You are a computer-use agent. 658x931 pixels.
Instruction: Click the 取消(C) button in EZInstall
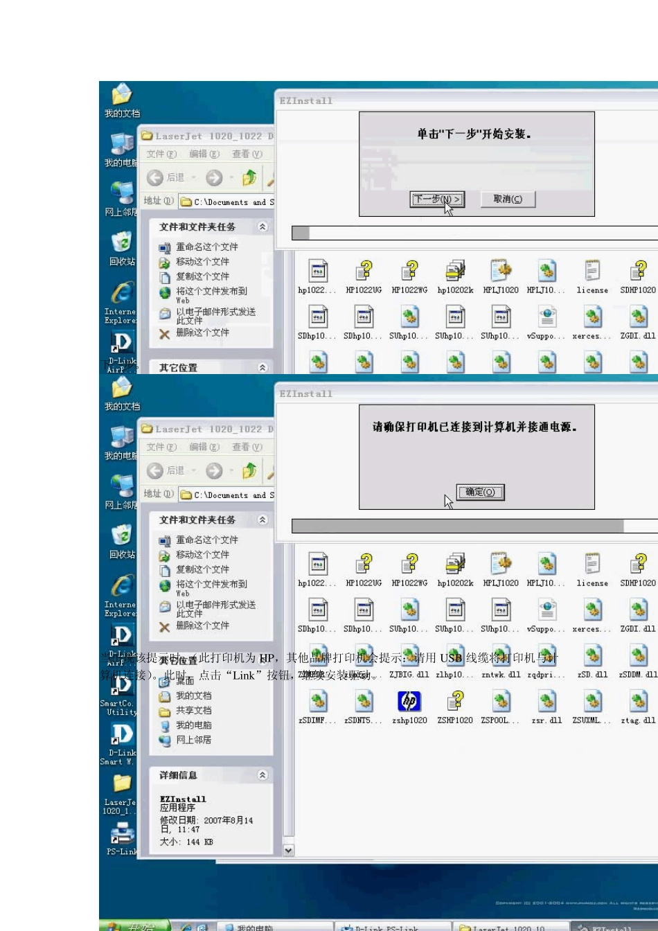point(508,199)
